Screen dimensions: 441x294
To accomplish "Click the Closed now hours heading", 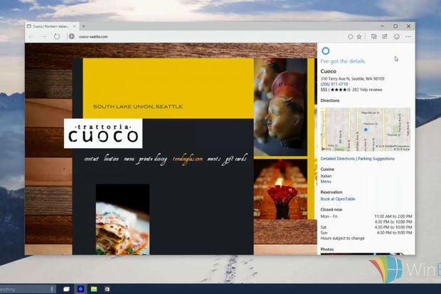I will [331, 209].
